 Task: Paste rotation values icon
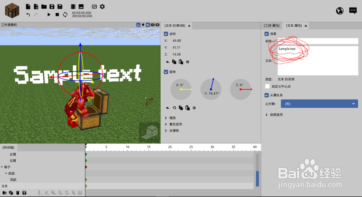188,108
